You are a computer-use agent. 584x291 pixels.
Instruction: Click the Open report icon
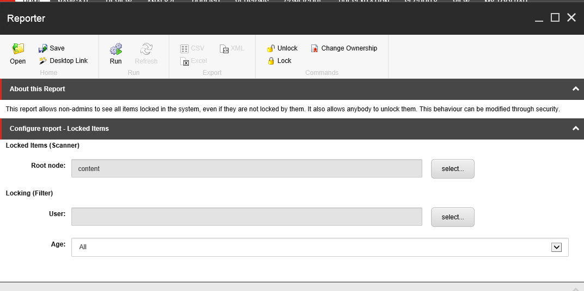18,49
